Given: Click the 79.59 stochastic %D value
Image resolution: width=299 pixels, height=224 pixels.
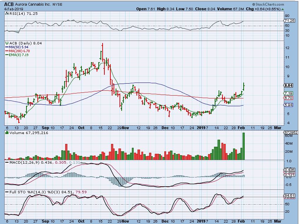Looking at the screenshot, I should 81,192.
